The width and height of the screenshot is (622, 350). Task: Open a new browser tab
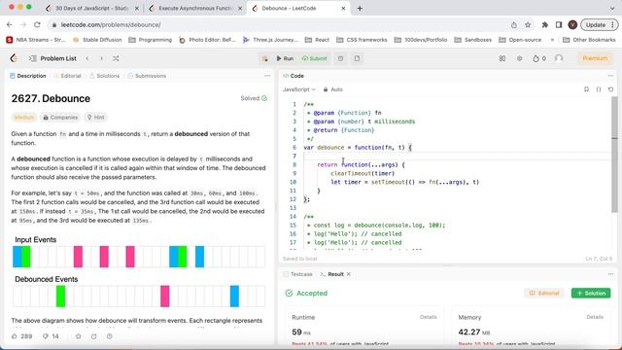tap(360, 9)
